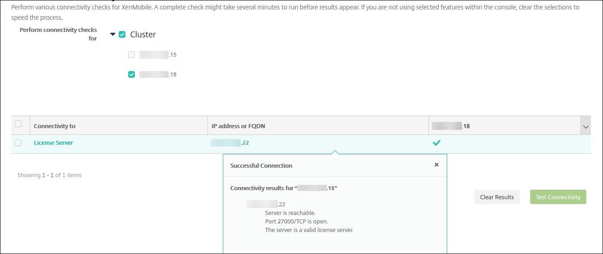Tick the select-all checkbox in table header
Image resolution: width=603 pixels, height=254 pixels.
click(18, 124)
